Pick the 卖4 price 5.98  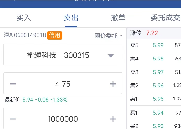point(158,59)
